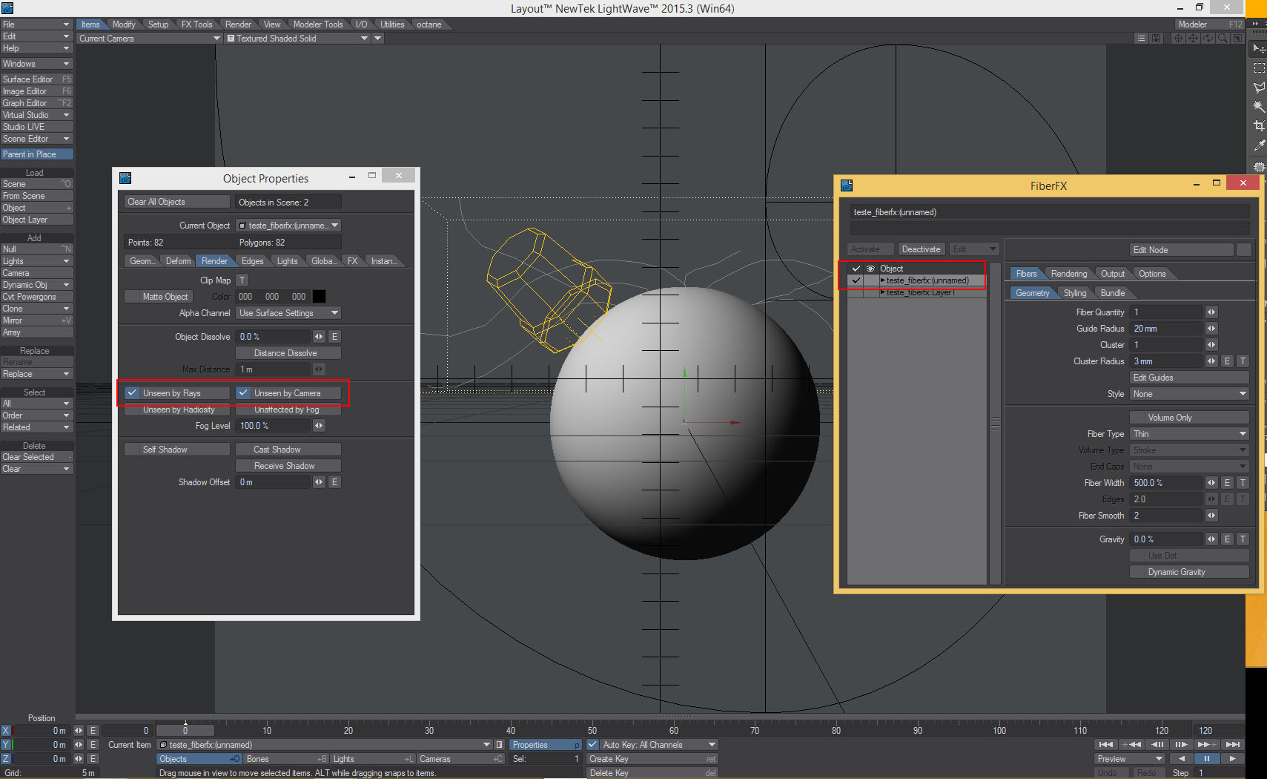Click the Edit Guides button
The image size is (1267, 779).
coord(1189,378)
